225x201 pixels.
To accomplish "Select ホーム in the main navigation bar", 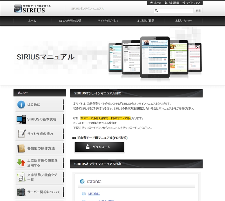I will coord(32,21).
